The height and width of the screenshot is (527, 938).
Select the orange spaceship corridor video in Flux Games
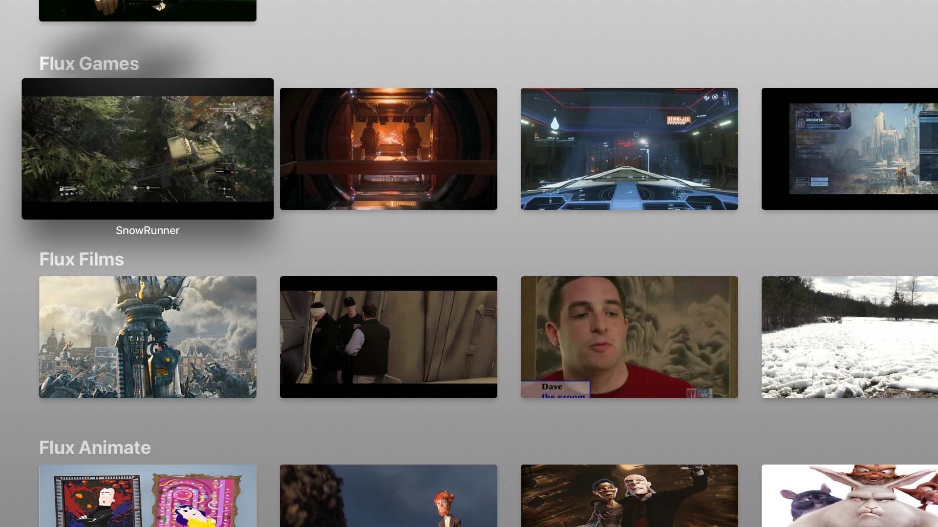pos(388,149)
